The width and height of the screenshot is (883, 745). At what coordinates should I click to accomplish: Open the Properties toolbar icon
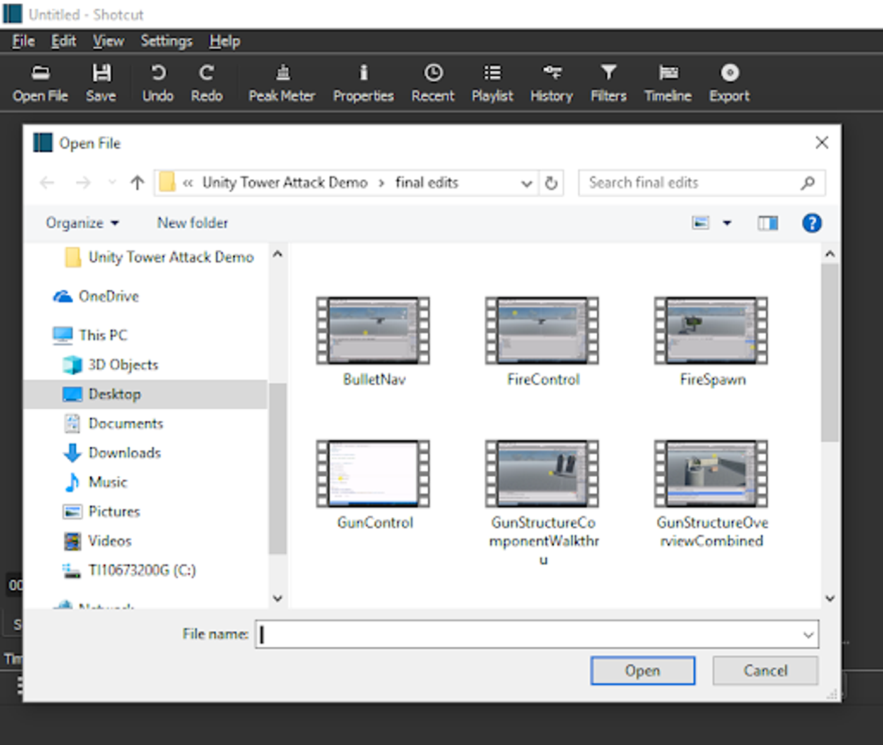coord(363,73)
